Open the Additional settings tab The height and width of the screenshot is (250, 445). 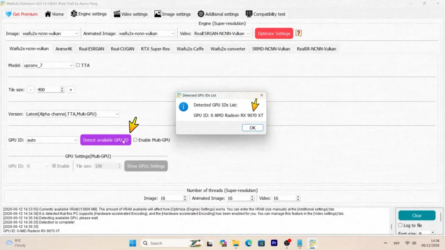(x=218, y=14)
